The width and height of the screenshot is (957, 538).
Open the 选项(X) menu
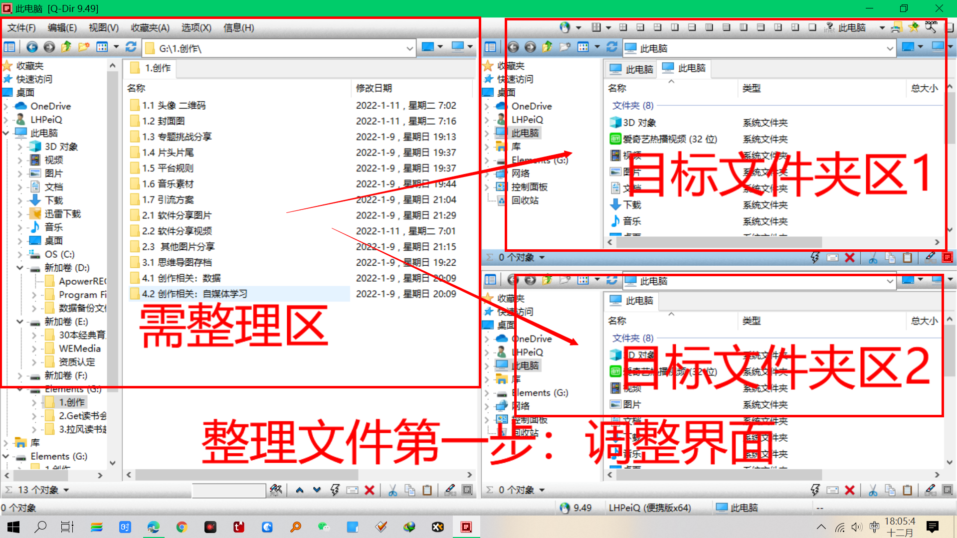[196, 28]
